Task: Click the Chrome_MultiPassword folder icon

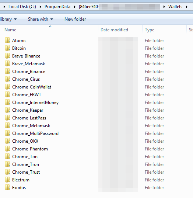Action: [7, 133]
